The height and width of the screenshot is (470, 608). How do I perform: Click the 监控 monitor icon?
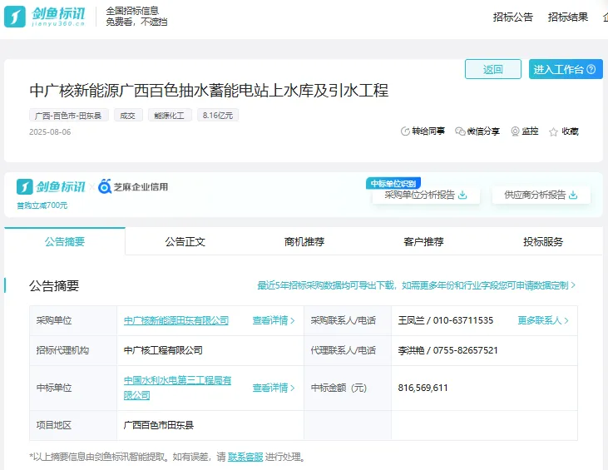tap(515, 131)
